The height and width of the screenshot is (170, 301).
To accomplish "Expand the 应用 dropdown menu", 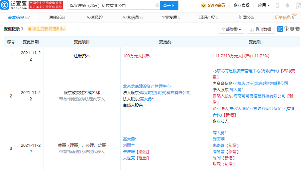I will [264, 5].
